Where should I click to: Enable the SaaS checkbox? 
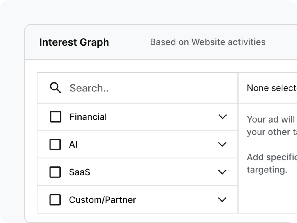(x=55, y=172)
